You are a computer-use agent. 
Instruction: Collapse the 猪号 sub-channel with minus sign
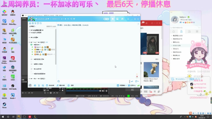tap(33, 45)
